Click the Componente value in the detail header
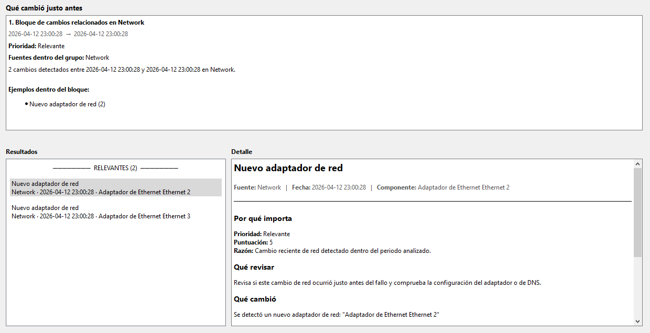 463,187
